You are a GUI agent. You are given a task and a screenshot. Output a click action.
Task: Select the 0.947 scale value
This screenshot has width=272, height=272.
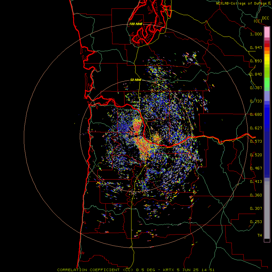click(256, 47)
